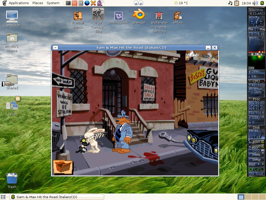Select encelo's Home folder icon
The height and width of the screenshot is (200, 266).
pos(12,42)
